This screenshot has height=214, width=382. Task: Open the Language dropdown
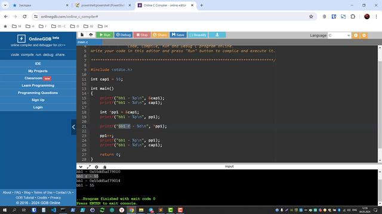click(339, 36)
